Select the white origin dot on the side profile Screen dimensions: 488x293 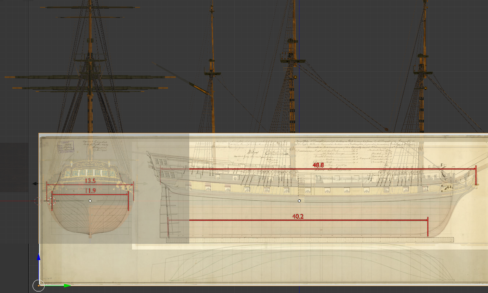click(x=299, y=201)
